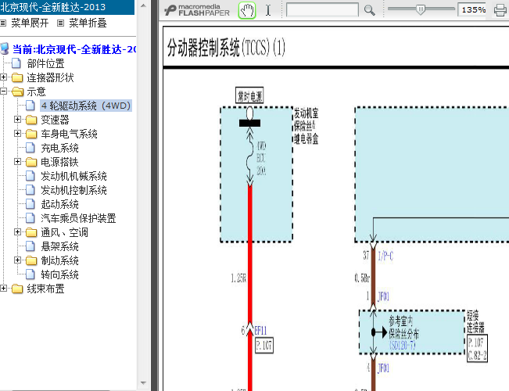Click the 汽车乘员保护装置 page icon
Image resolution: width=509 pixels, height=391 pixels.
(30, 218)
